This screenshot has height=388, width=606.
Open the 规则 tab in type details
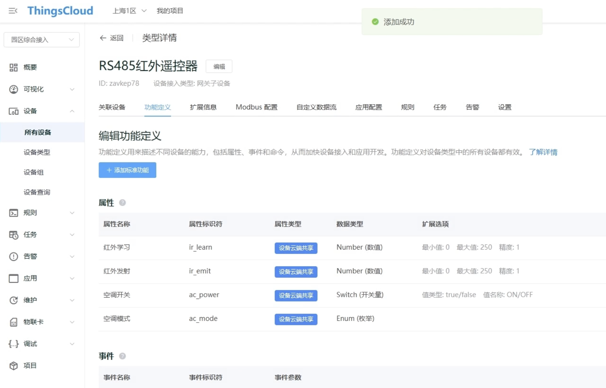click(408, 107)
